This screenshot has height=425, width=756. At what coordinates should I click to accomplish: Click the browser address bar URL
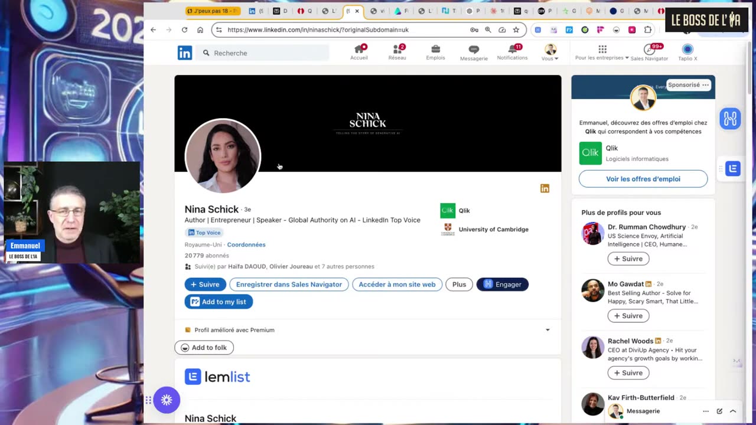pyautogui.click(x=318, y=30)
